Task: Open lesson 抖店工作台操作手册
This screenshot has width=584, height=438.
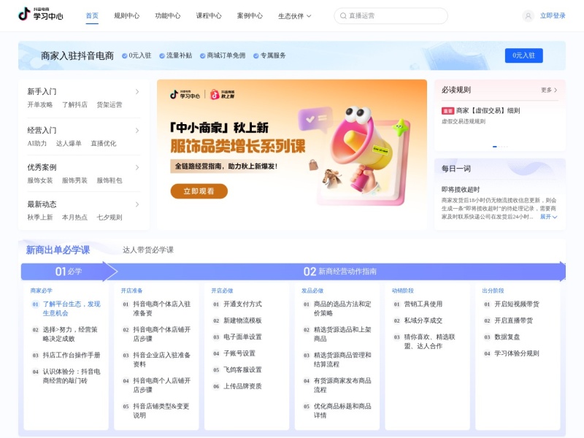Action: point(72,355)
